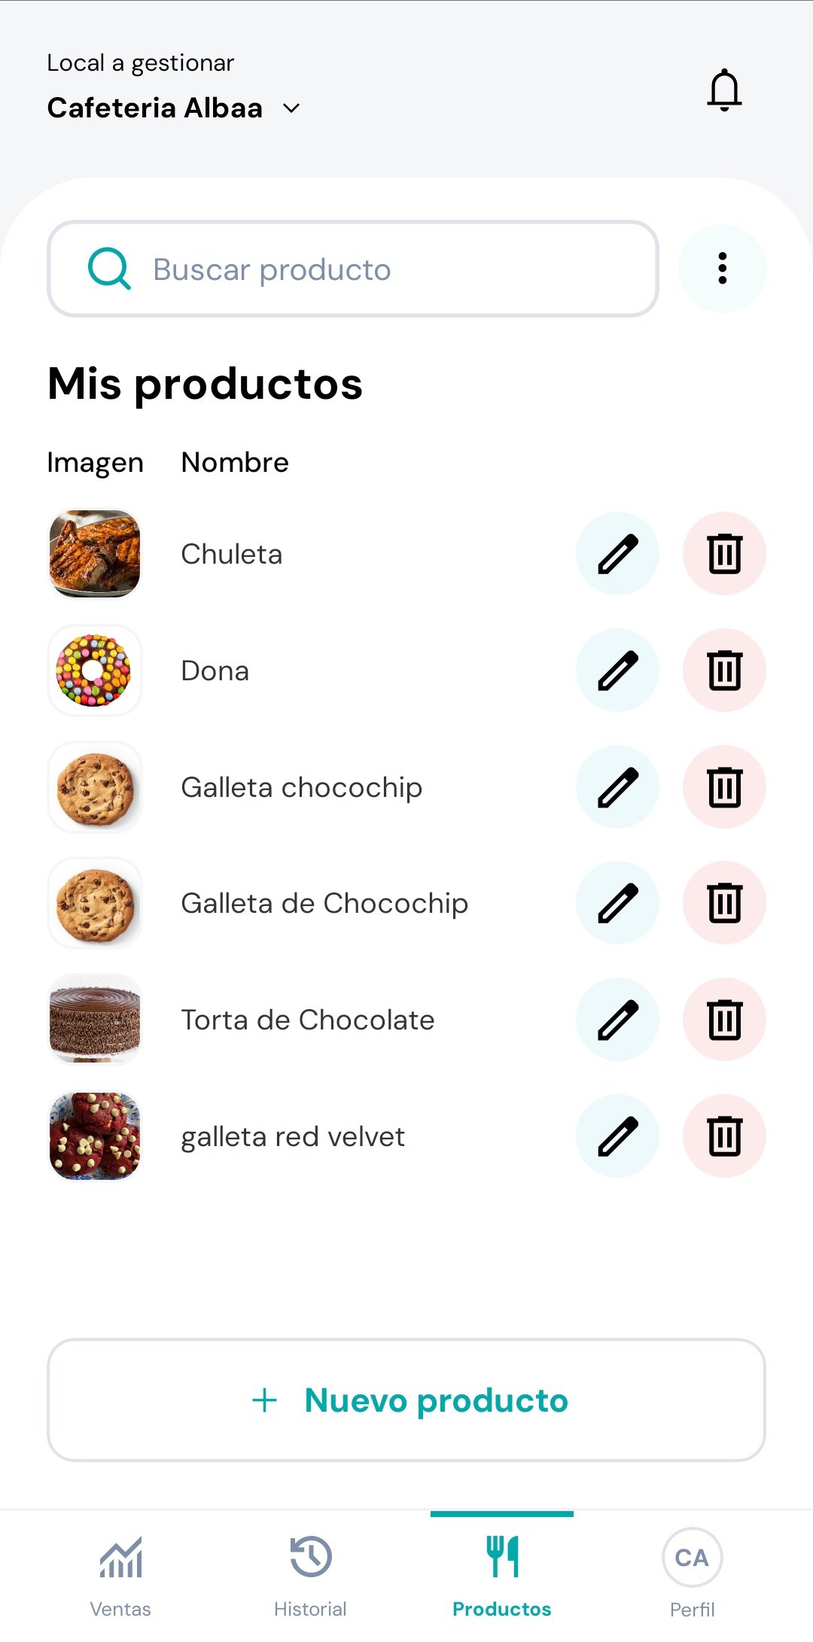Tap the Dona product image
Image resolution: width=813 pixels, height=1642 pixels.
[95, 670]
